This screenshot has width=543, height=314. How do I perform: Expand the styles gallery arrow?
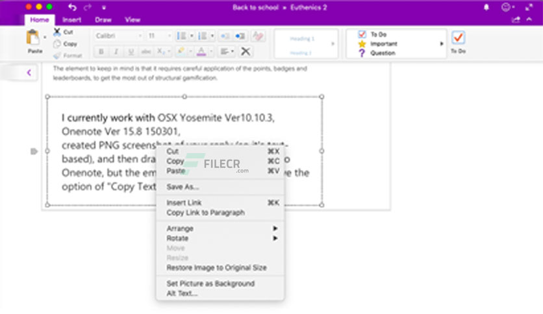[x=333, y=43]
